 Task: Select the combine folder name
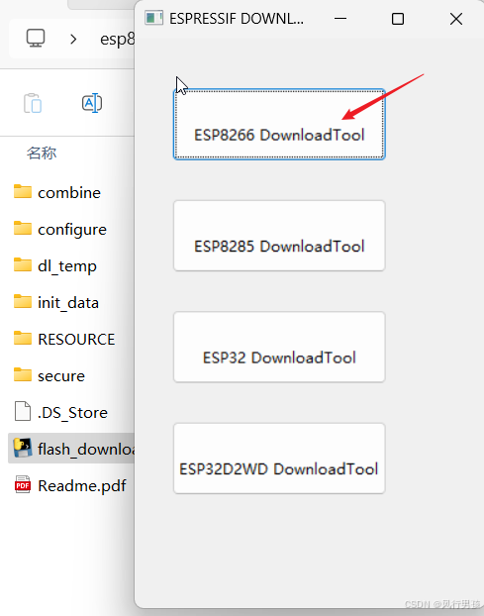point(69,192)
